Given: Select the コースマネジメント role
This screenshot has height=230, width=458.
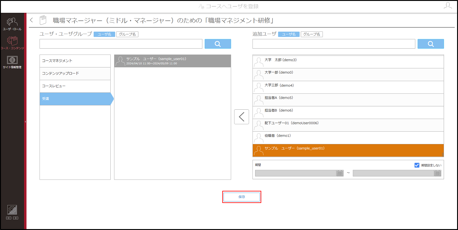Looking at the screenshot, I should (x=75, y=61).
